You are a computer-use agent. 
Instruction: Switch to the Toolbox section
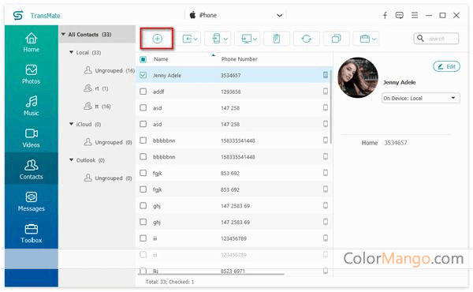point(31,234)
